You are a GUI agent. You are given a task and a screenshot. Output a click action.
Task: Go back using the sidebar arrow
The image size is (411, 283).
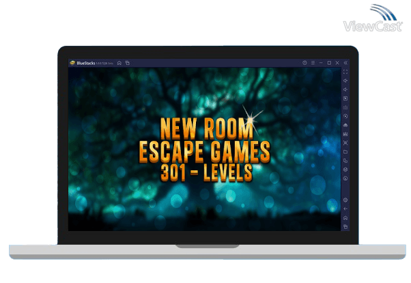click(x=345, y=209)
